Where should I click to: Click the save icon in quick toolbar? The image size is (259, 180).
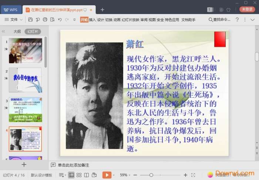pyautogui.click(x=30, y=20)
